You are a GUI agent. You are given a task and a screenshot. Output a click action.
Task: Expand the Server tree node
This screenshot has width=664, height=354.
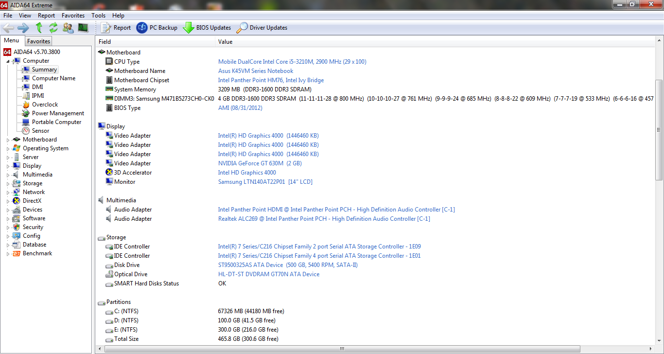point(8,158)
